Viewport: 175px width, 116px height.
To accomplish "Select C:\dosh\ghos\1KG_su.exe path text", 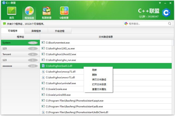I will coord(60,48).
